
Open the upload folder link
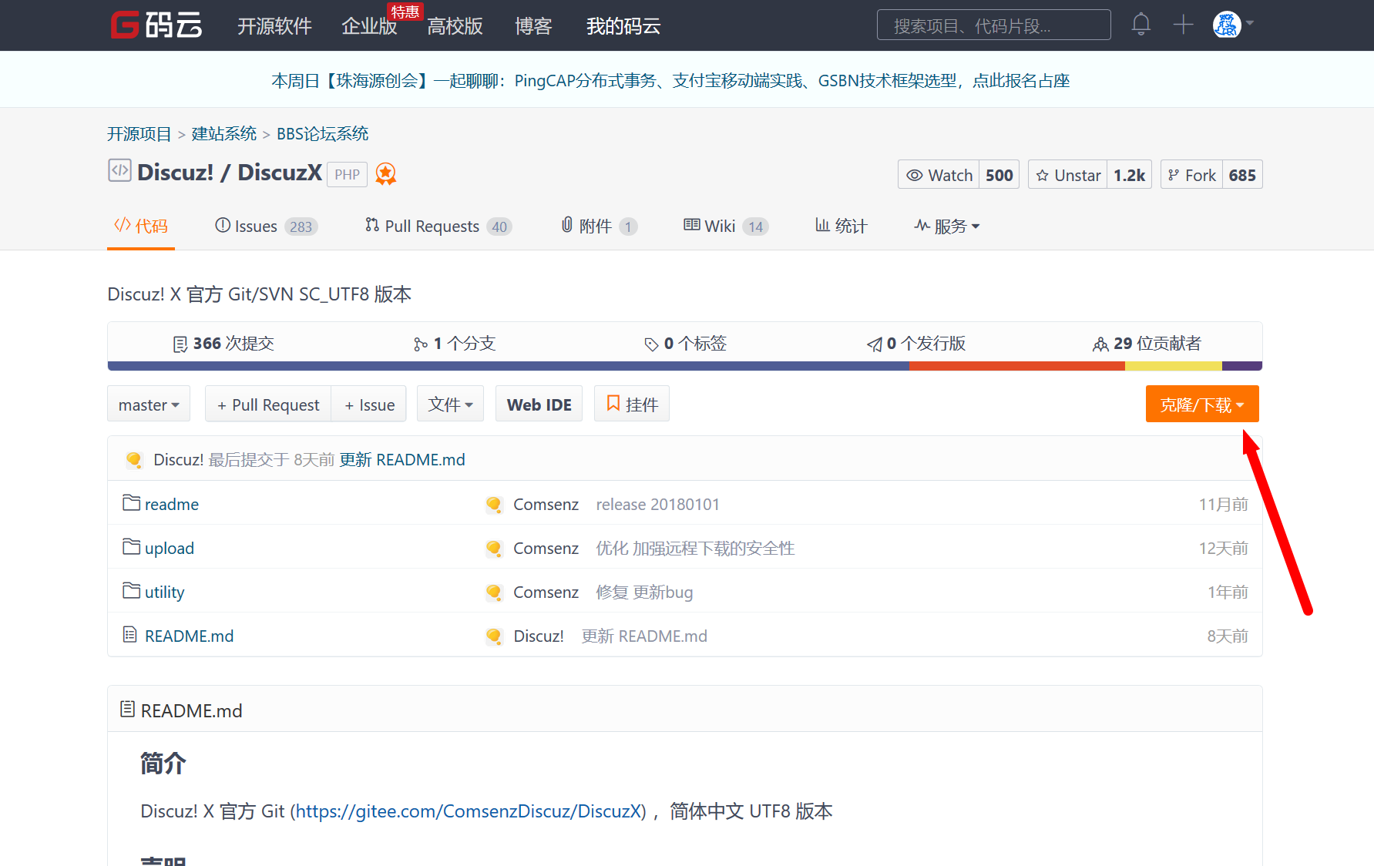(169, 548)
